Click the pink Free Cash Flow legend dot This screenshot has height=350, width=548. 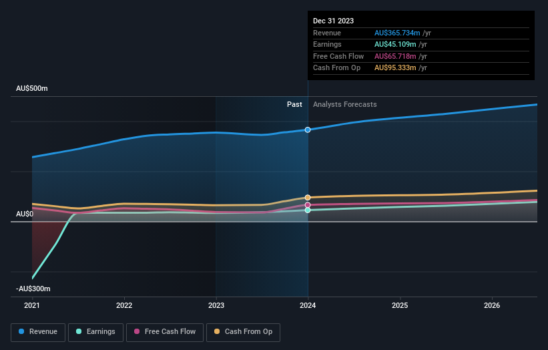(x=137, y=331)
